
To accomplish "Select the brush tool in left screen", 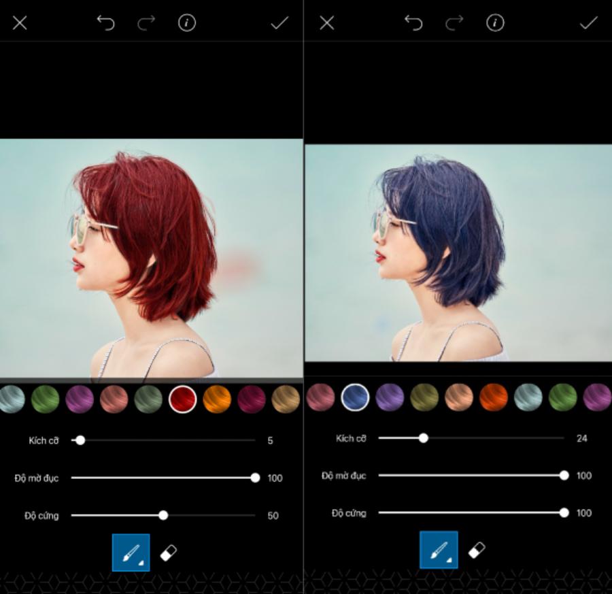I will (131, 552).
